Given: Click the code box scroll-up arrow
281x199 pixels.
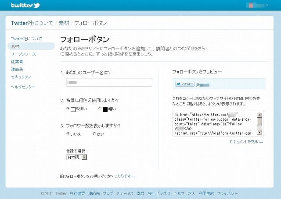Looking at the screenshot, I should [259, 115].
